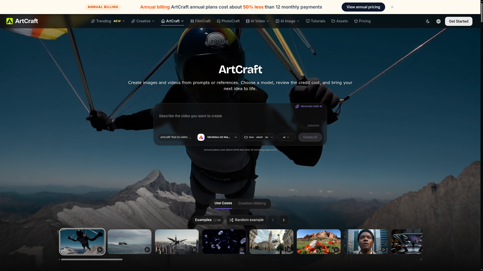The width and height of the screenshot is (483, 271).
Task: Select the spaceship interior thumbnail
Action: 407,242
